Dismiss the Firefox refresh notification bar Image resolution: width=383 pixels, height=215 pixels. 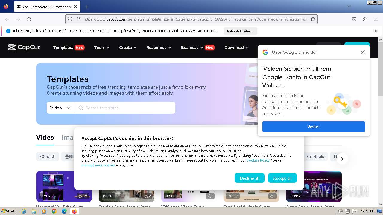click(x=376, y=31)
